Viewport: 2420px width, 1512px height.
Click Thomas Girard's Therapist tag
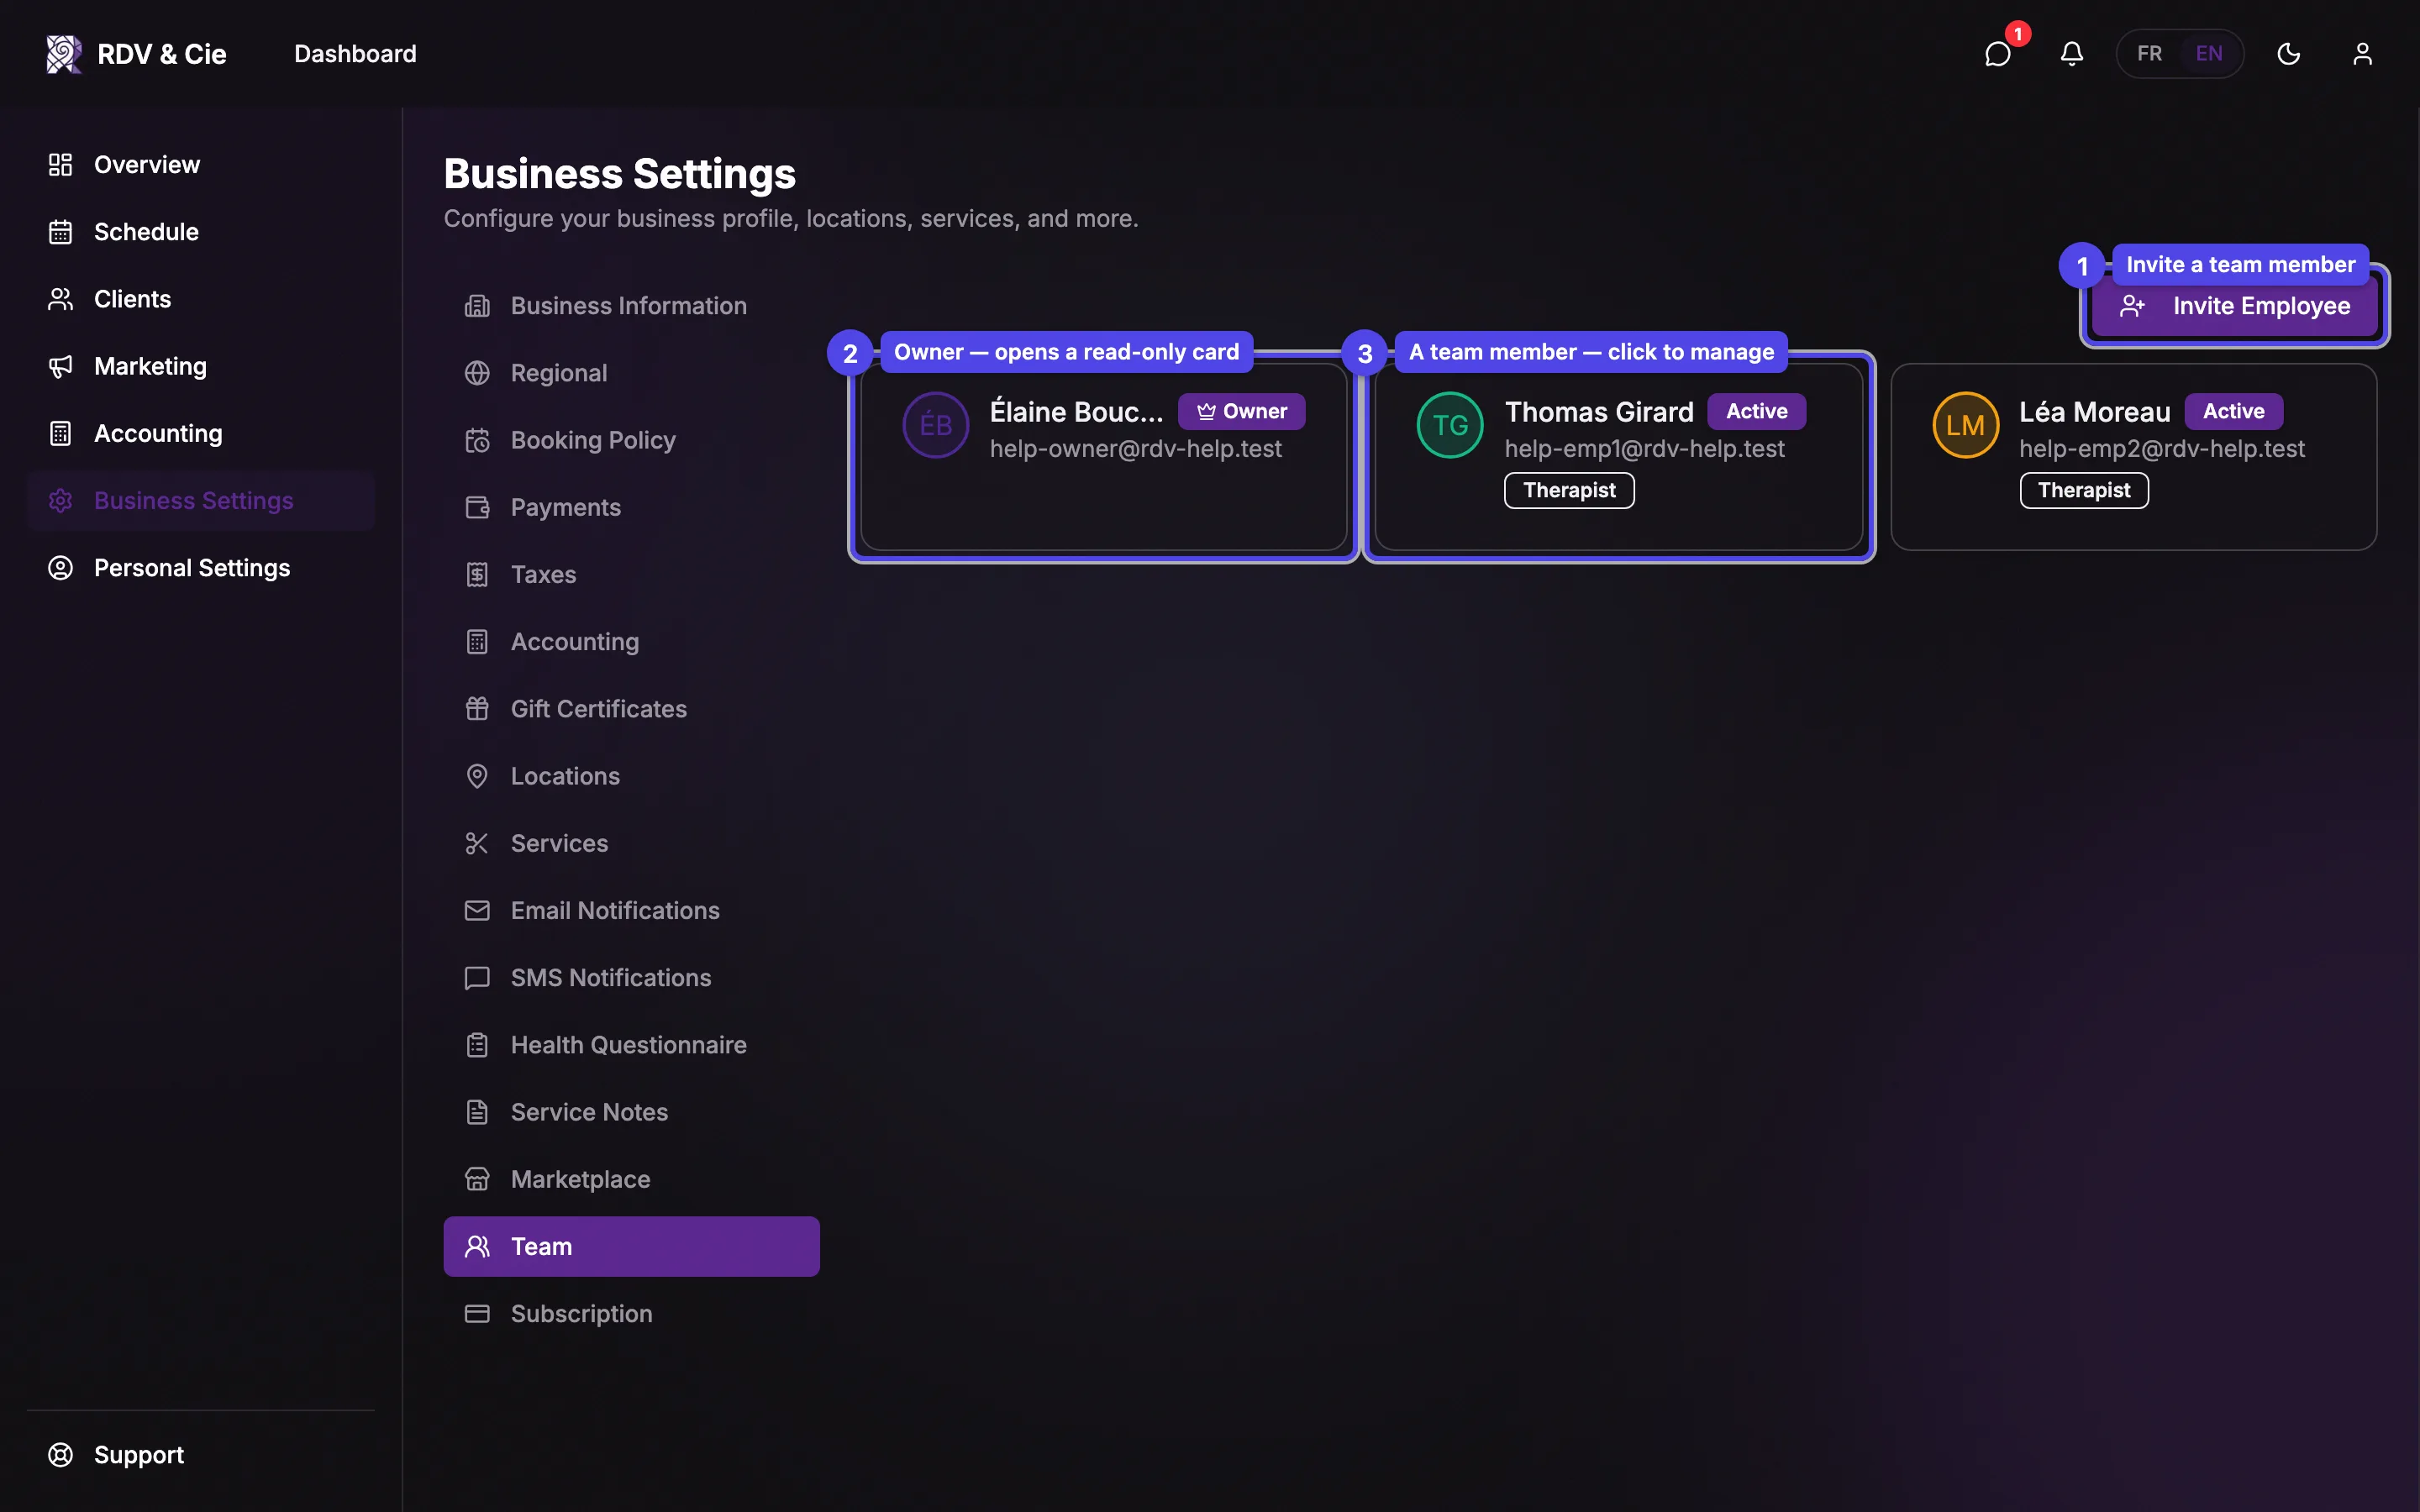pyautogui.click(x=1569, y=490)
